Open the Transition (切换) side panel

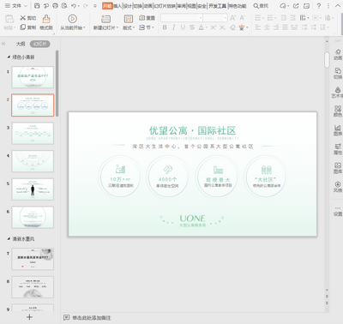tap(338, 73)
